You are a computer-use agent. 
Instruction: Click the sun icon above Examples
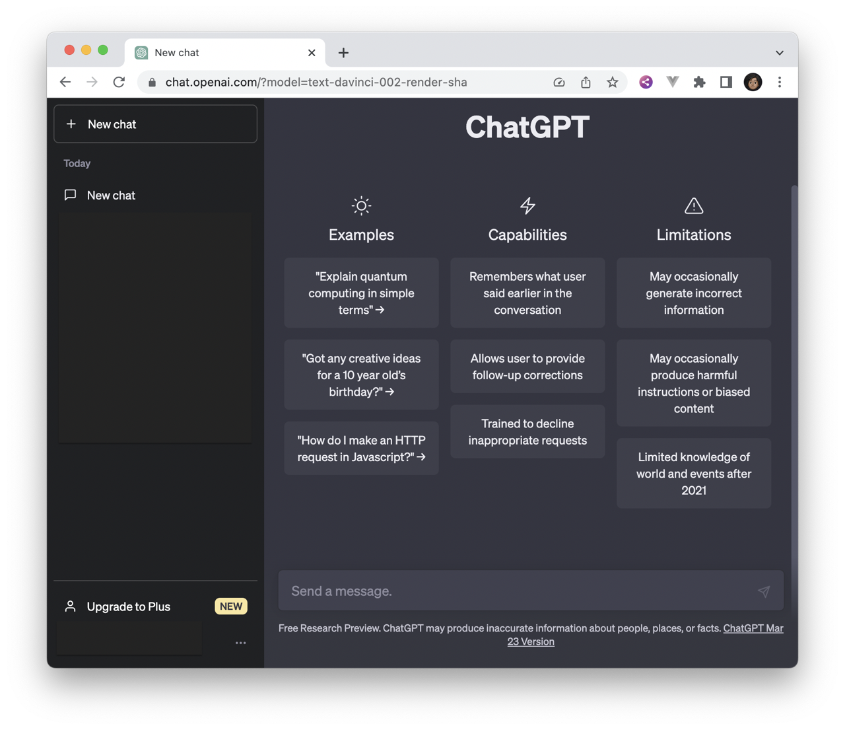pos(362,206)
